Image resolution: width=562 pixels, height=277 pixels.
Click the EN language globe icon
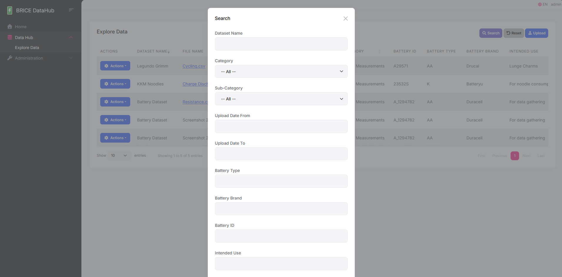[x=540, y=4]
